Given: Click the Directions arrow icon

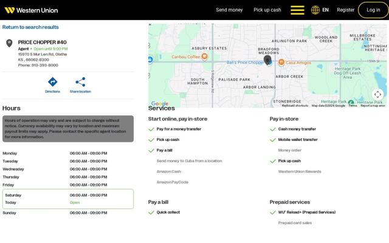Looking at the screenshot, I should [x=53, y=82].
